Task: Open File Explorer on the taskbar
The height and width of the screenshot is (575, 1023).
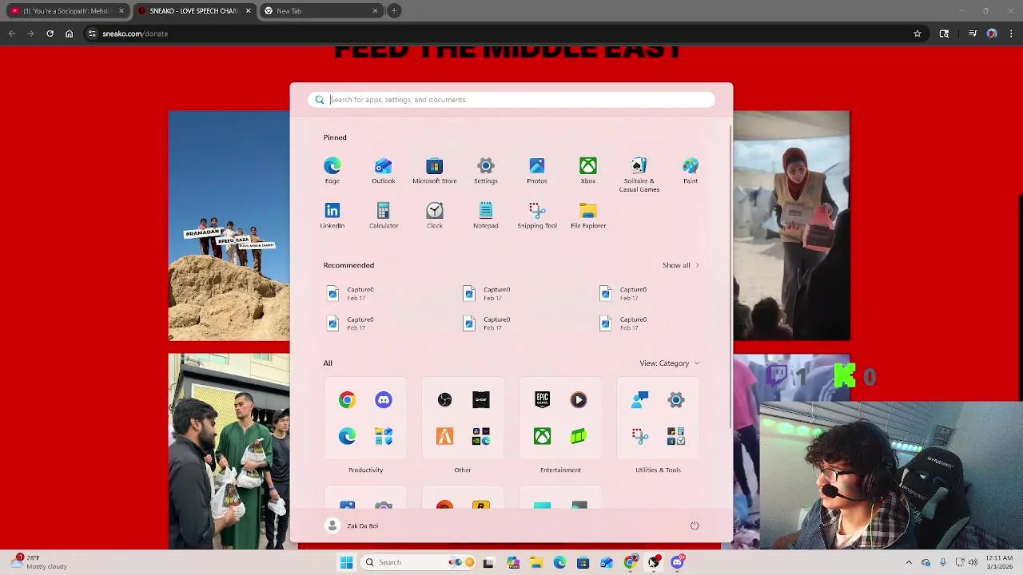Action: coord(536,562)
